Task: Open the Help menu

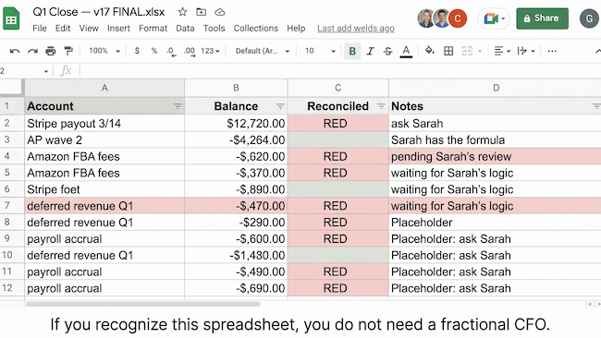Action: [x=296, y=29]
